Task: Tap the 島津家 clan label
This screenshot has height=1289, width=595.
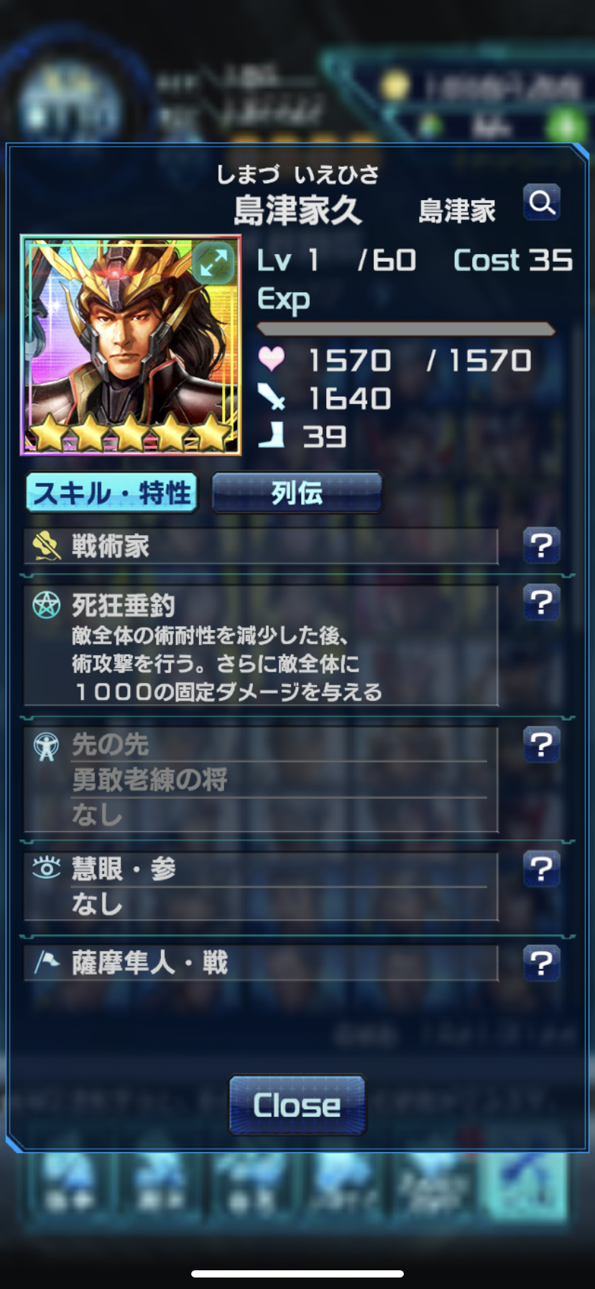Action: pyautogui.click(x=457, y=211)
